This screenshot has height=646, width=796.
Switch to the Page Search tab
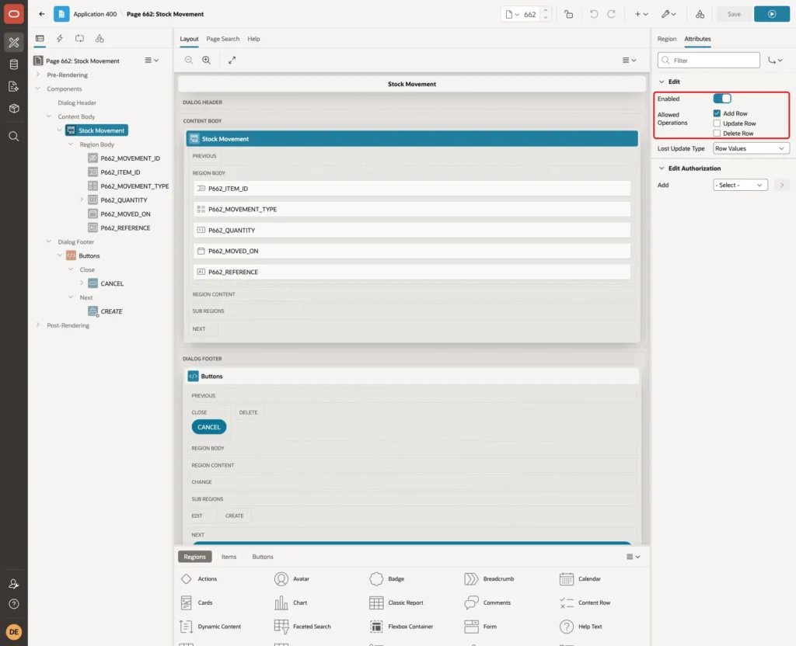222,39
